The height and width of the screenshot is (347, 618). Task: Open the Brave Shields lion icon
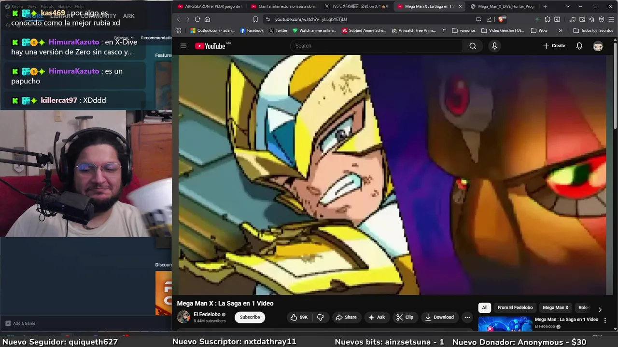pos(501,19)
